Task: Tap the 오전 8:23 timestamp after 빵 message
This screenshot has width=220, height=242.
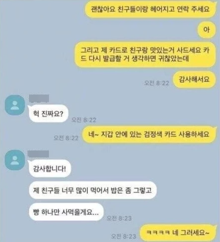Action: [x=119, y=218]
